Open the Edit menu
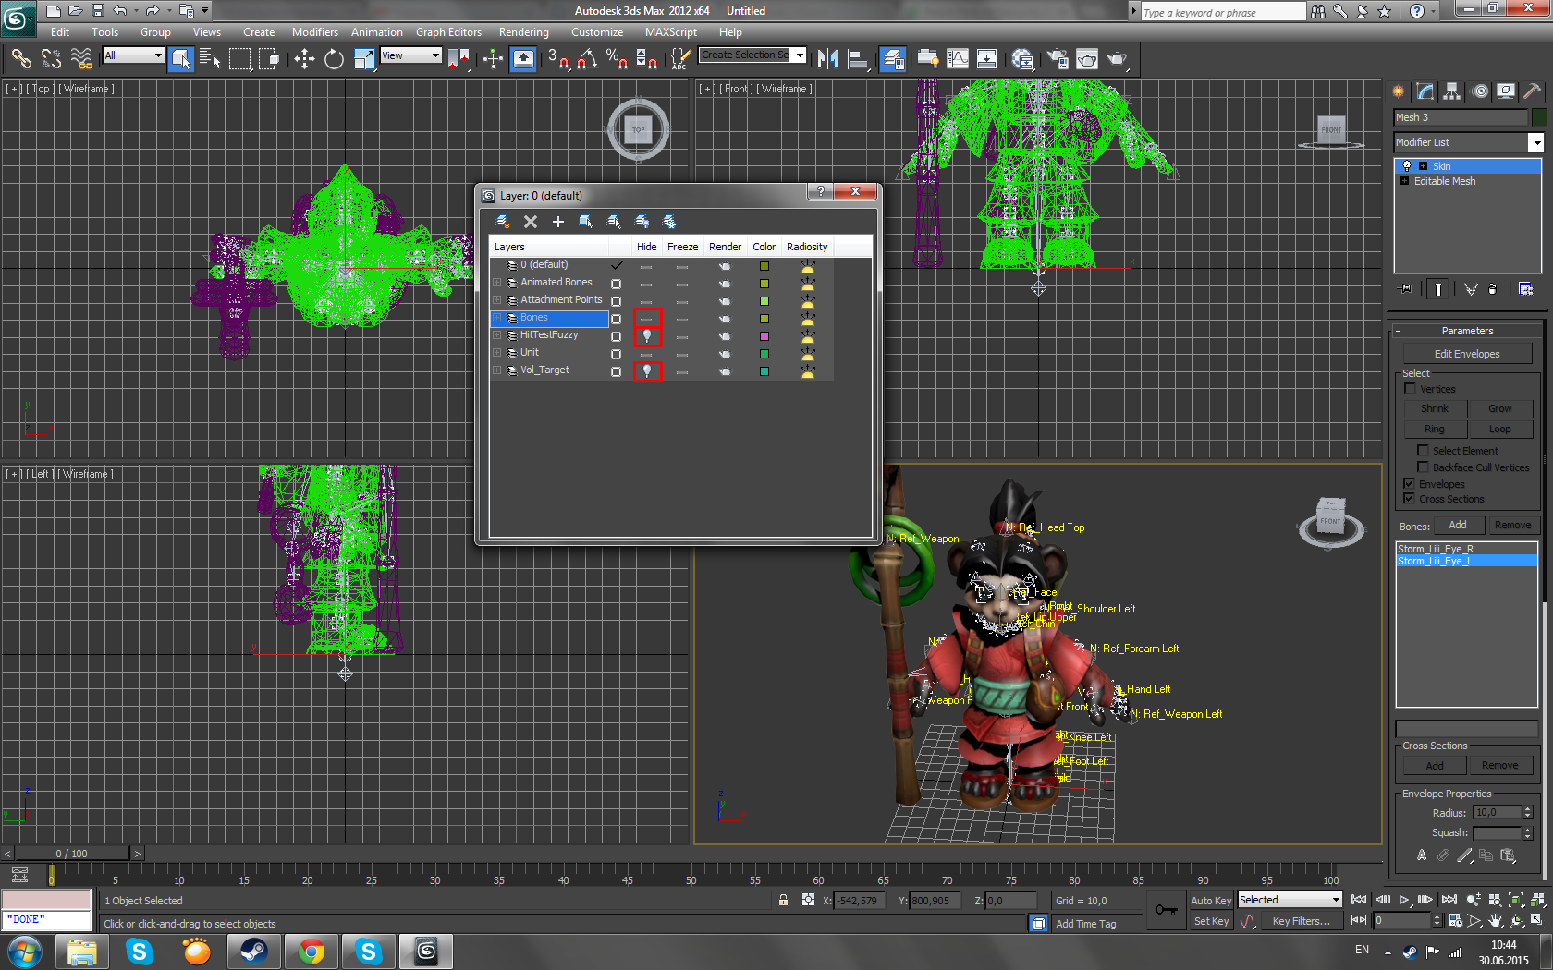The image size is (1553, 970). (60, 32)
